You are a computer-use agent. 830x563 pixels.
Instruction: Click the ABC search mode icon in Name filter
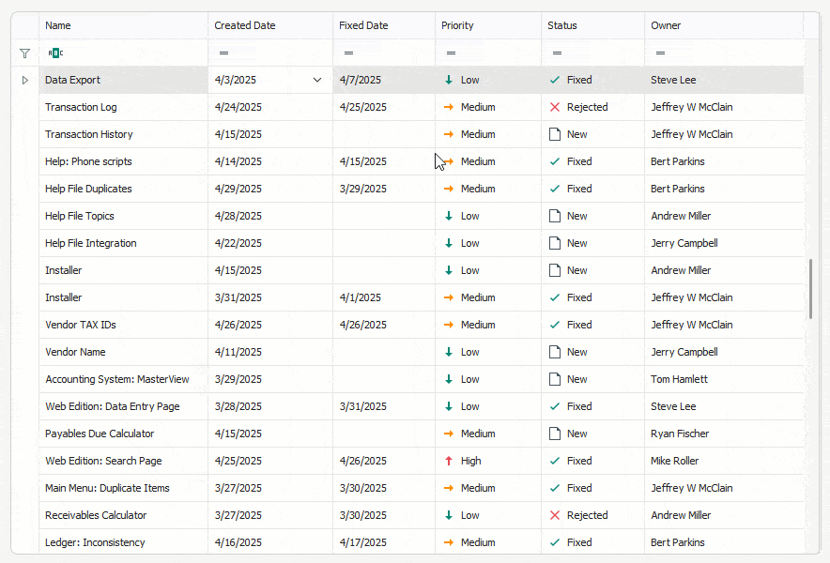(54, 53)
